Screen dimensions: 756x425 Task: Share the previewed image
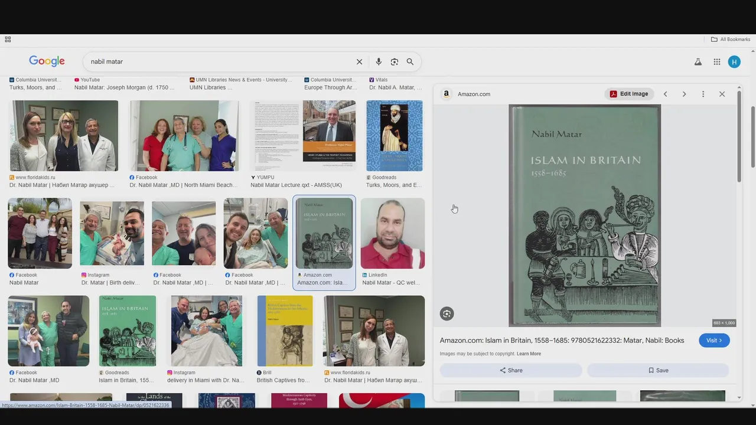511,370
